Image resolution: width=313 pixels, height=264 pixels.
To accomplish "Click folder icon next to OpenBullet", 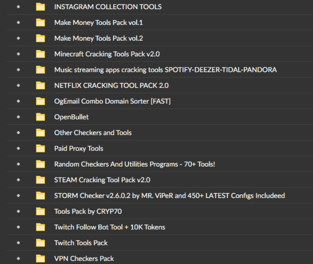I will pos(40,117).
